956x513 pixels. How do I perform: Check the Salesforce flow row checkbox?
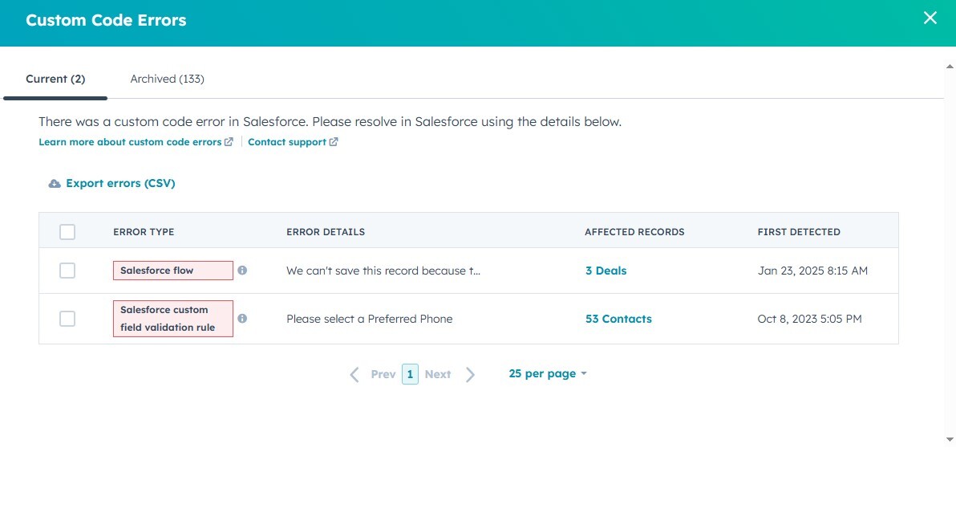coord(67,271)
